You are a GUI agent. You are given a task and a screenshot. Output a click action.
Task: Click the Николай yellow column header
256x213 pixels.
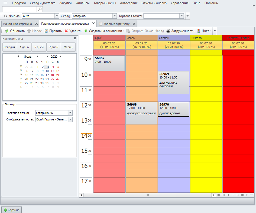tap(206, 38)
